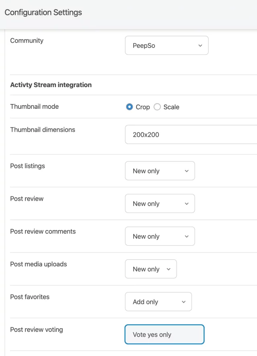
Task: Click the Thumbnail dimensions label
Action: point(43,130)
